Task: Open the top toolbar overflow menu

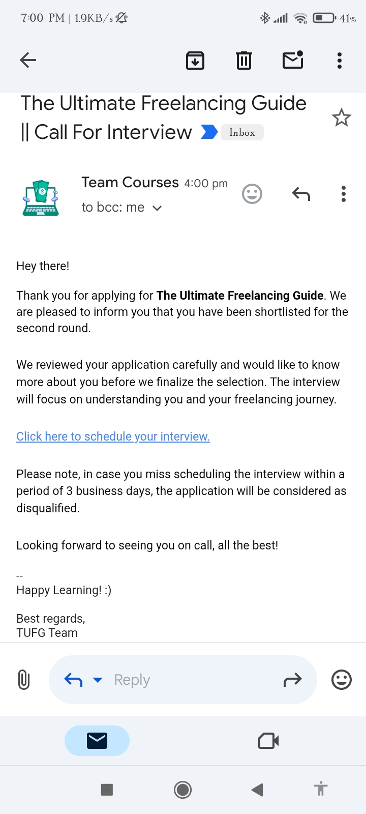Action: [340, 61]
